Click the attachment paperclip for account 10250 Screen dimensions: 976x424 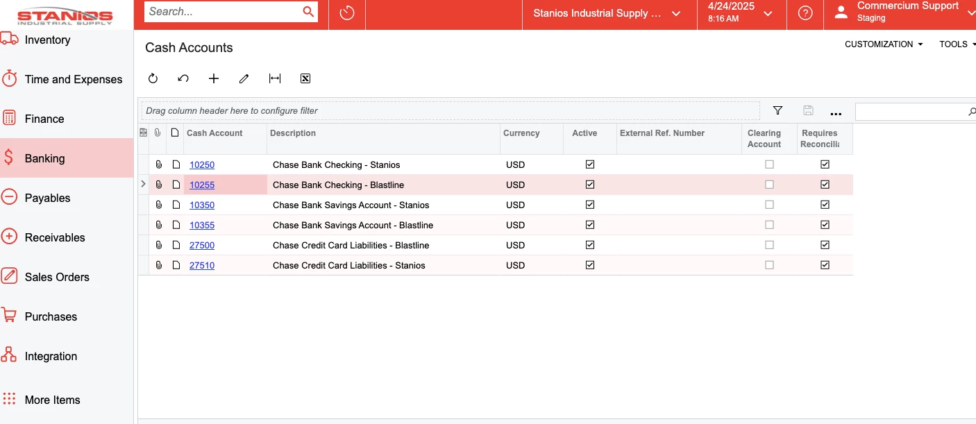[x=158, y=164]
